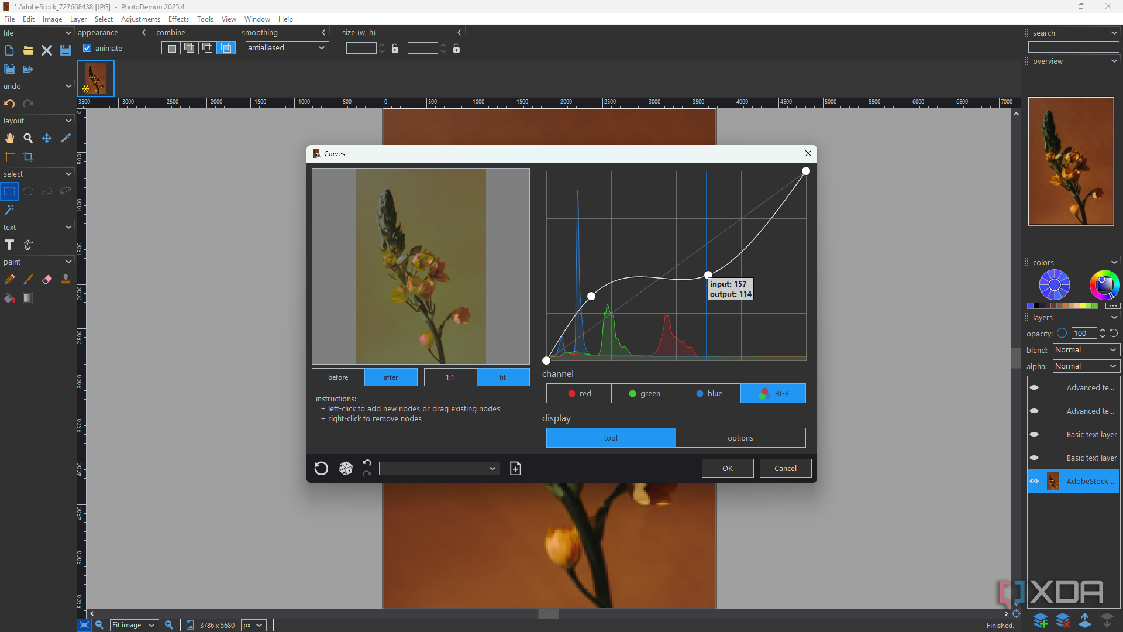Click the randomize dice icon in Curves
The width and height of the screenshot is (1123, 632).
(346, 468)
